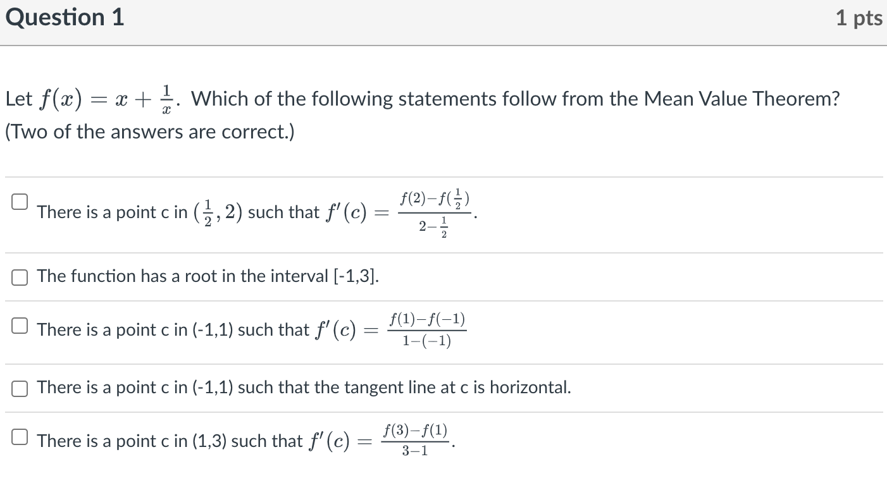The image size is (887, 483).
Task: Click the 'Mean Value Theorem?' words in the prompt
Action: point(742,99)
